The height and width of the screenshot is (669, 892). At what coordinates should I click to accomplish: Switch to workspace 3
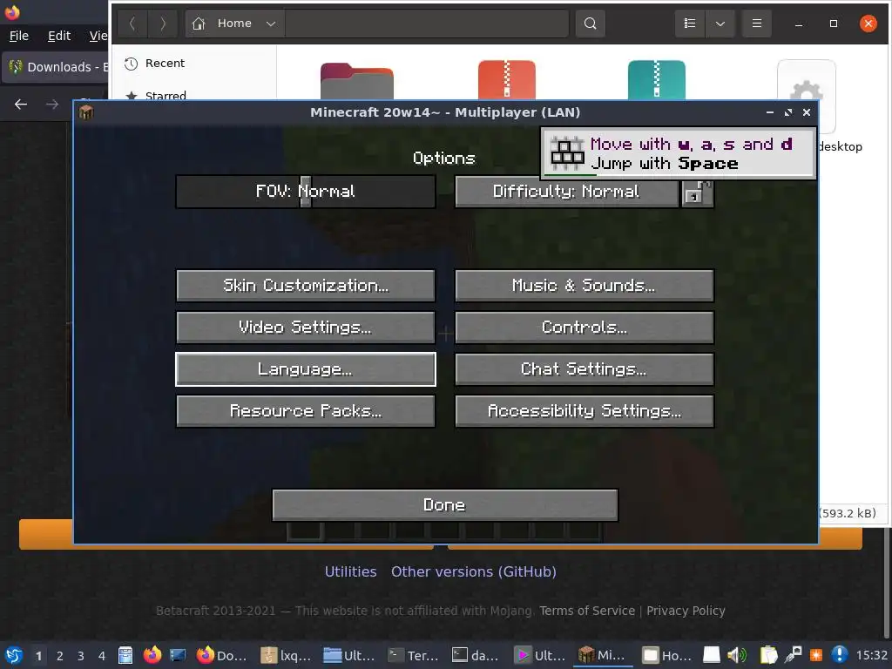pyautogui.click(x=81, y=656)
